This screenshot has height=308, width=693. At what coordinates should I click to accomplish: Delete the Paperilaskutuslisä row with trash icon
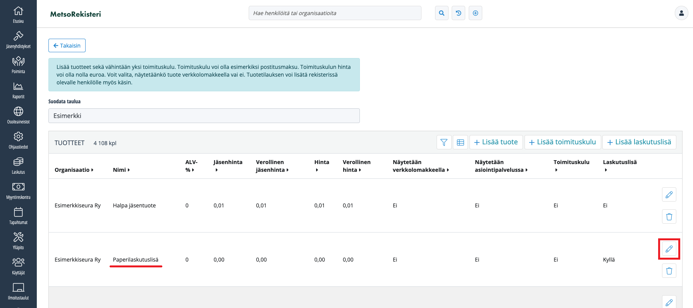669,271
